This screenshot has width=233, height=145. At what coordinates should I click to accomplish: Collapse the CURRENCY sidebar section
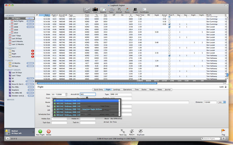6,48
